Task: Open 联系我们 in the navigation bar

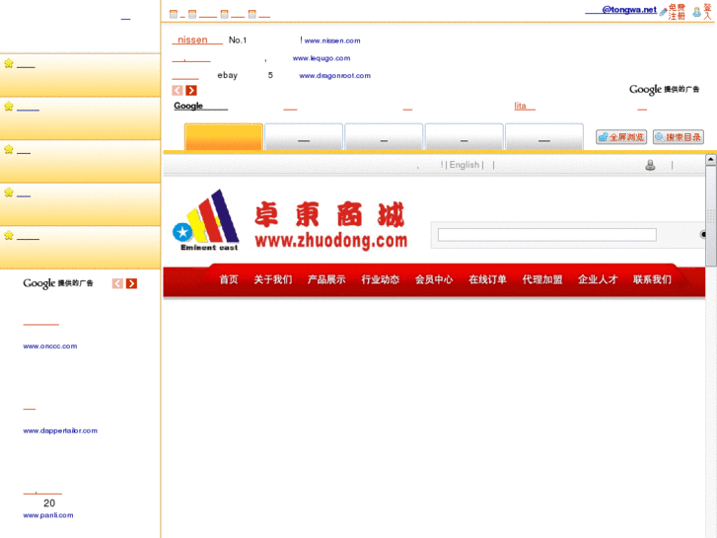Action: [x=653, y=279]
